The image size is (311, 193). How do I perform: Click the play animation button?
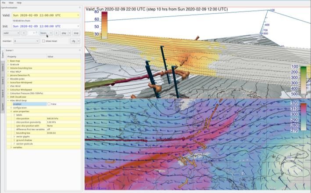64,33
